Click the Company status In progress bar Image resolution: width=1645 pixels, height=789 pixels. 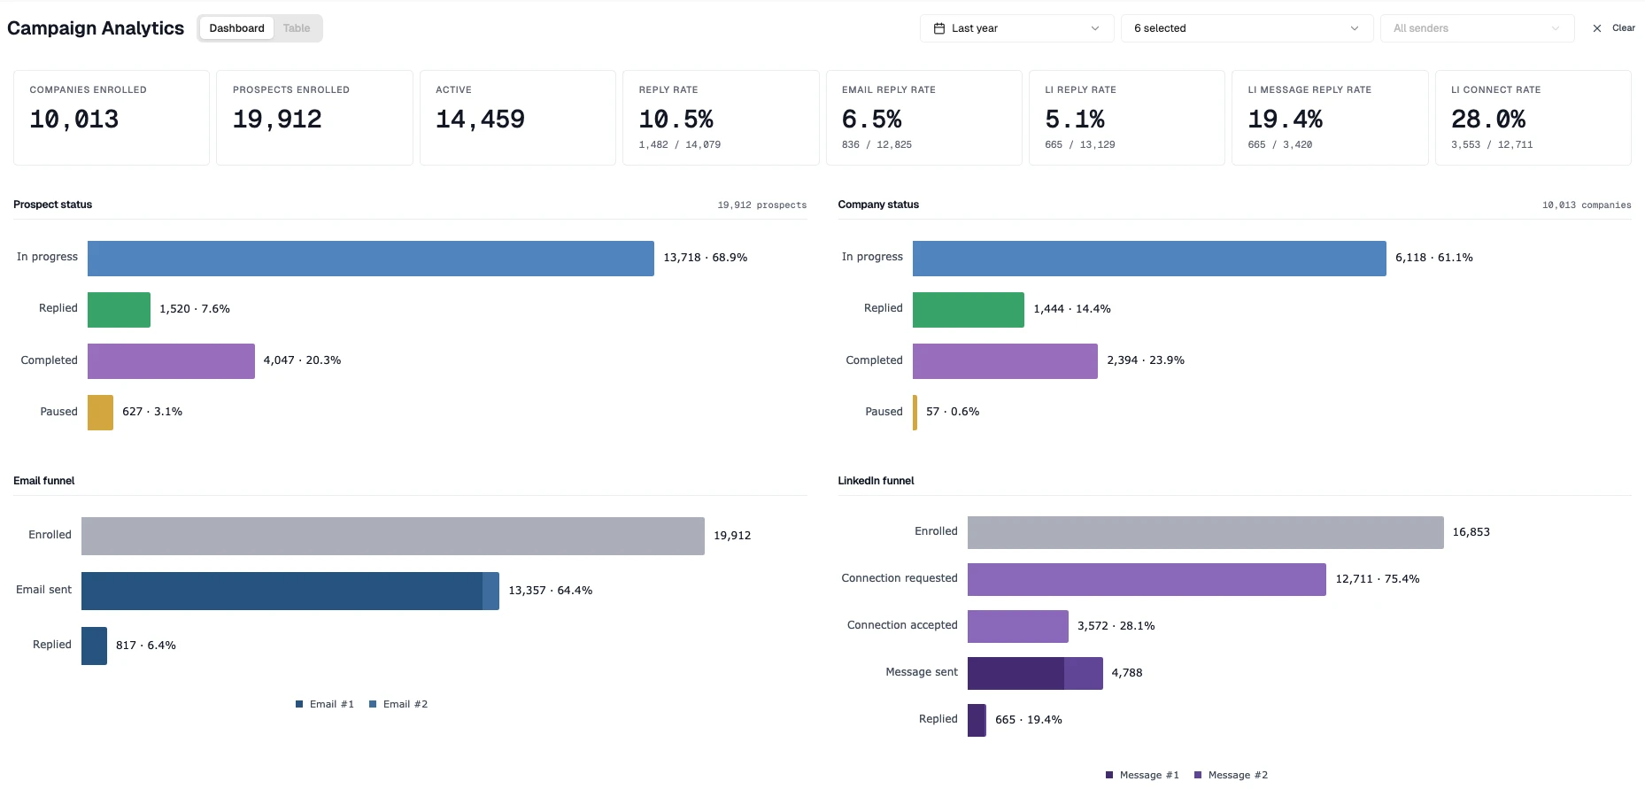pos(1149,258)
